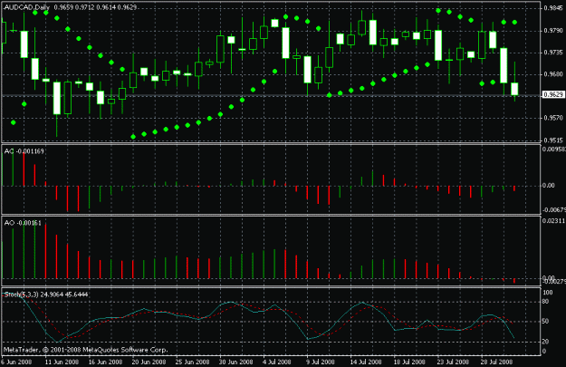Click the AUDCAD,Daily chart title label
Viewport: 566px width, 367px height.
point(27,7)
